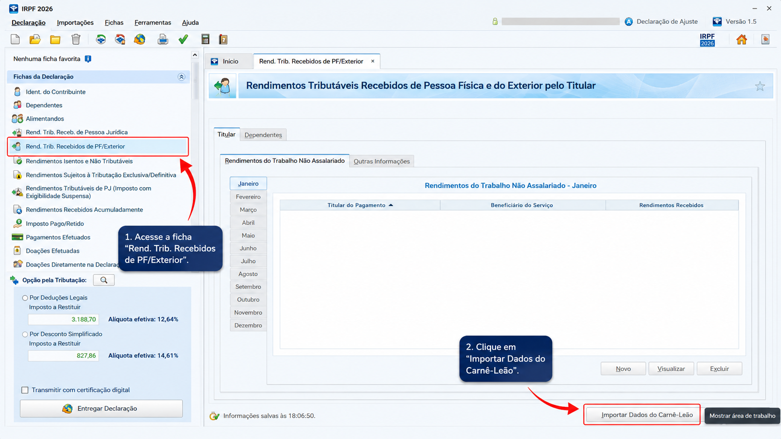This screenshot has width=781, height=439.
Task: Select the Março month tab
Action: pyautogui.click(x=248, y=210)
